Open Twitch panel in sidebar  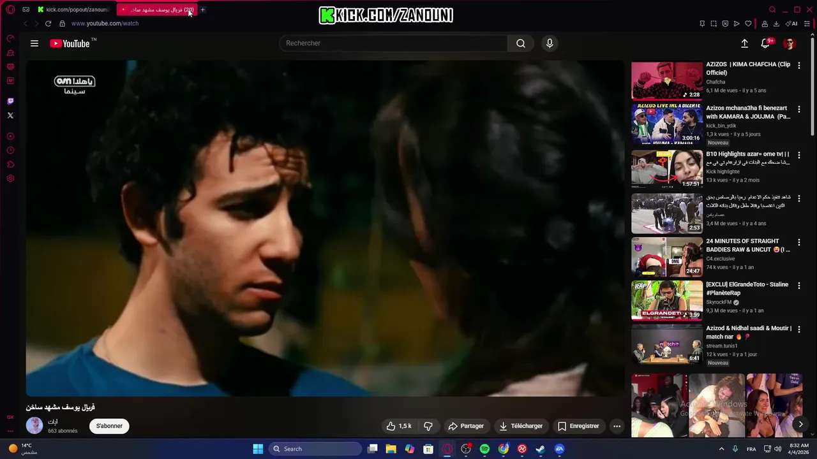click(10, 101)
